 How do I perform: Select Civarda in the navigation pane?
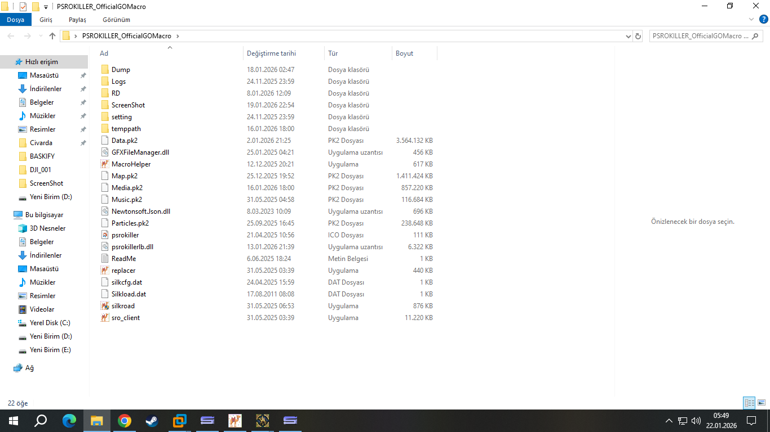click(41, 143)
